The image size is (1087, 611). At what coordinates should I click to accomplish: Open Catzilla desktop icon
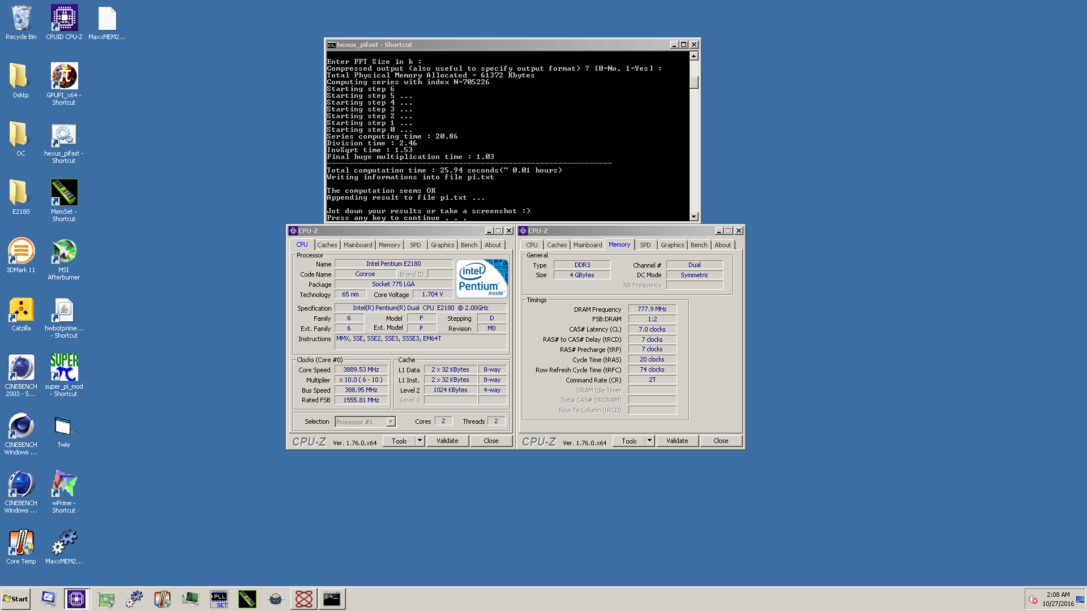coord(21,314)
